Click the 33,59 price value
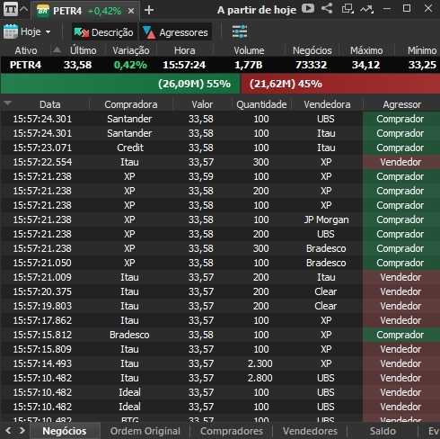This screenshot has height=439, width=440. pos(201,176)
